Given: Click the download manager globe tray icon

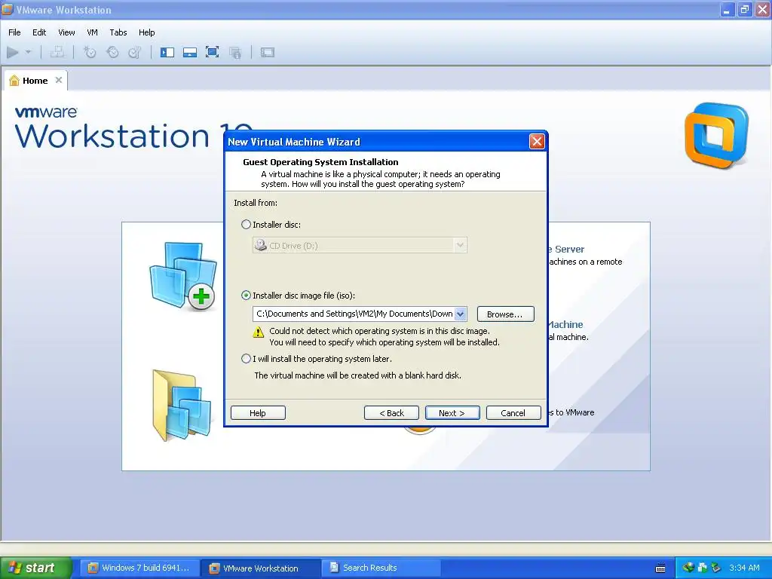Looking at the screenshot, I should tap(688, 568).
